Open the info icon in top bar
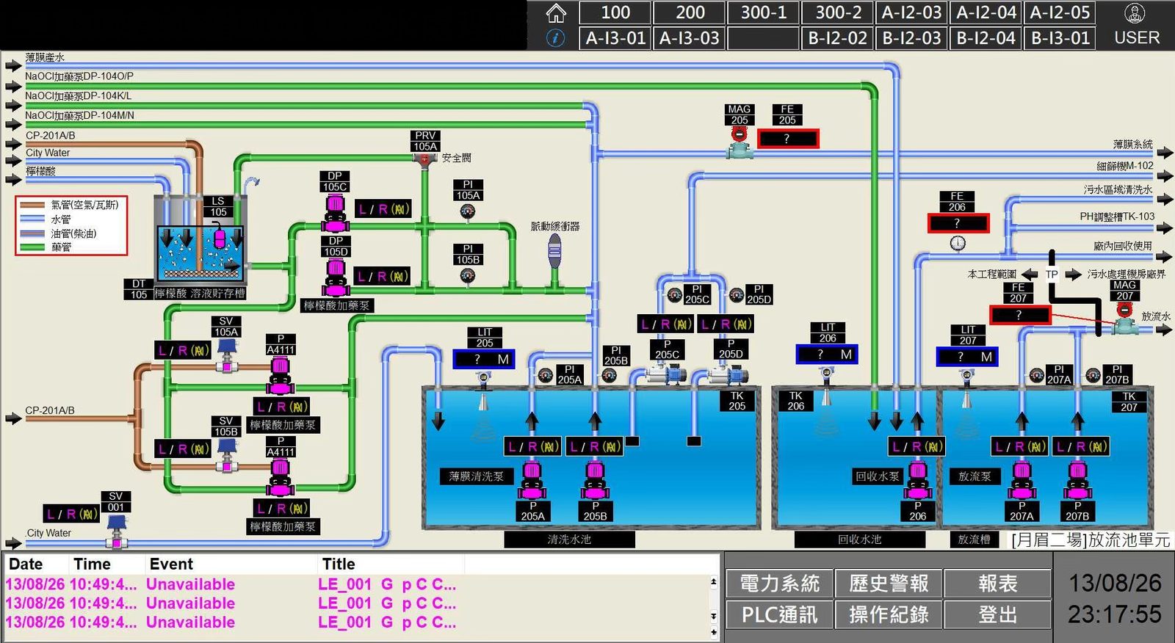The image size is (1175, 643). tap(556, 38)
